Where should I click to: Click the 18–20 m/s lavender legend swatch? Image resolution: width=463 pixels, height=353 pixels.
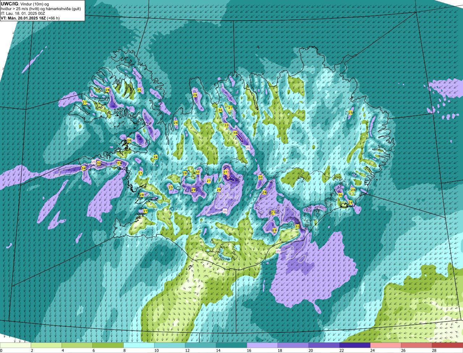pyautogui.click(x=293, y=345)
